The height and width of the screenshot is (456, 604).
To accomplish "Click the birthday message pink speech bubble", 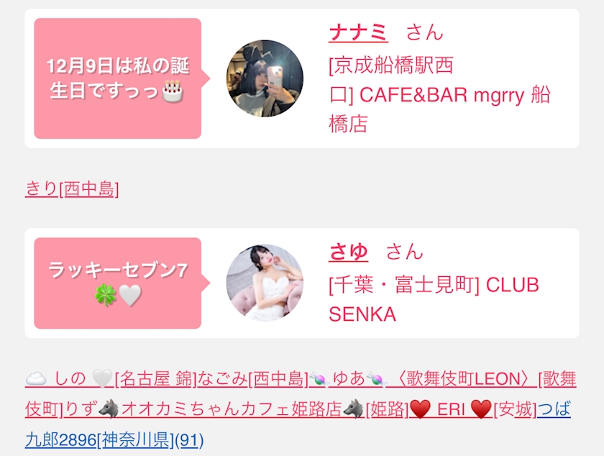I will 118,78.
